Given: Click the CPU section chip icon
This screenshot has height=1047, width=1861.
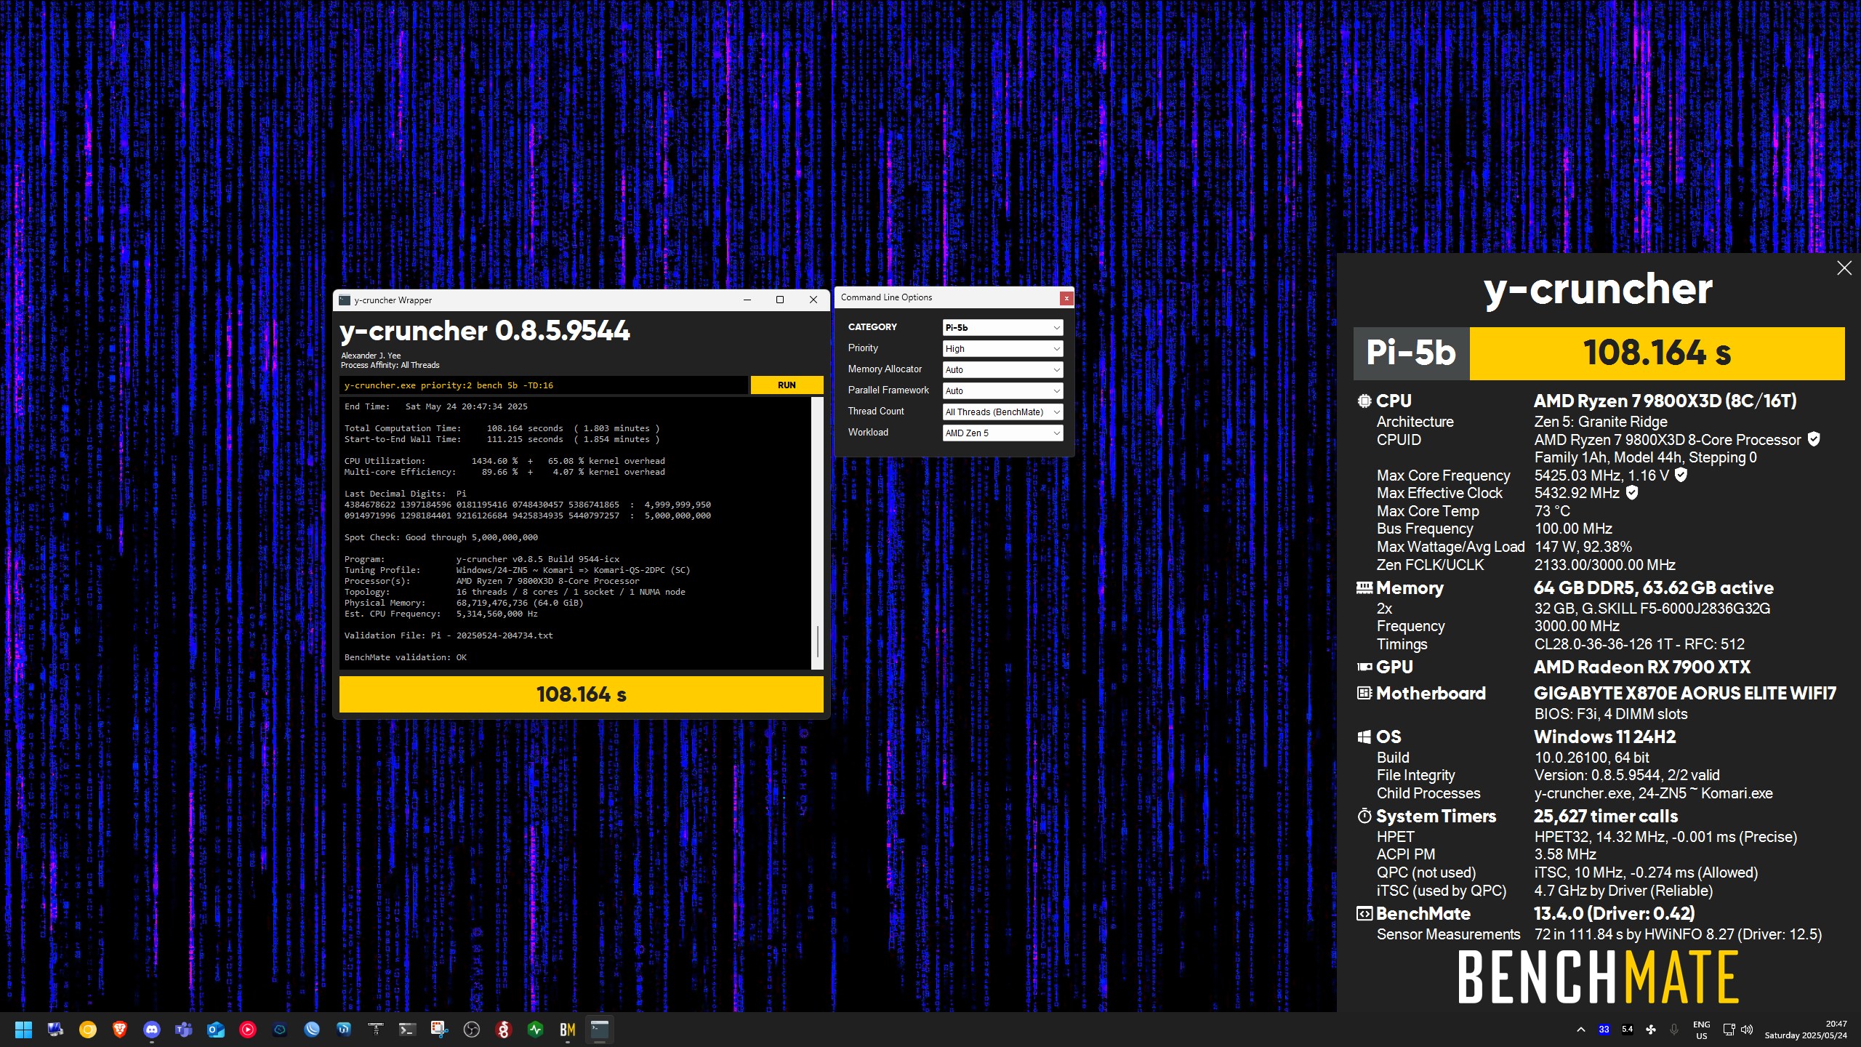Looking at the screenshot, I should (x=1364, y=401).
